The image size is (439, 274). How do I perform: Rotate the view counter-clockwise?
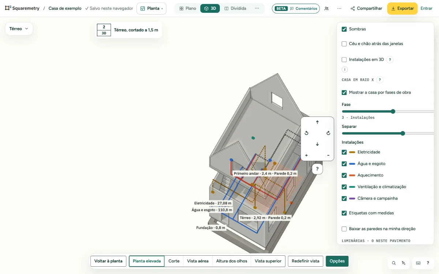307,133
